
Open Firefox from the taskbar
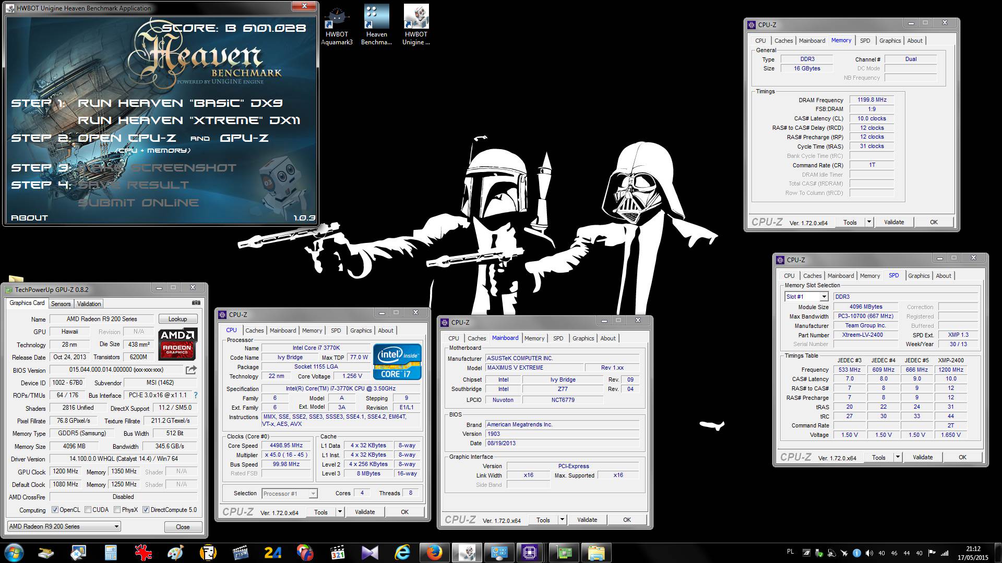tap(434, 553)
